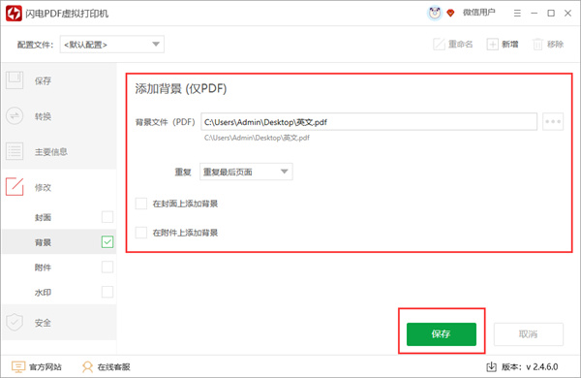Open the 转换 sidebar section
The image size is (581, 378).
point(59,116)
